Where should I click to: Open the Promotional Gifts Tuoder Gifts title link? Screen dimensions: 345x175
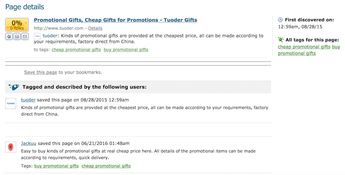pyautogui.click(x=116, y=20)
